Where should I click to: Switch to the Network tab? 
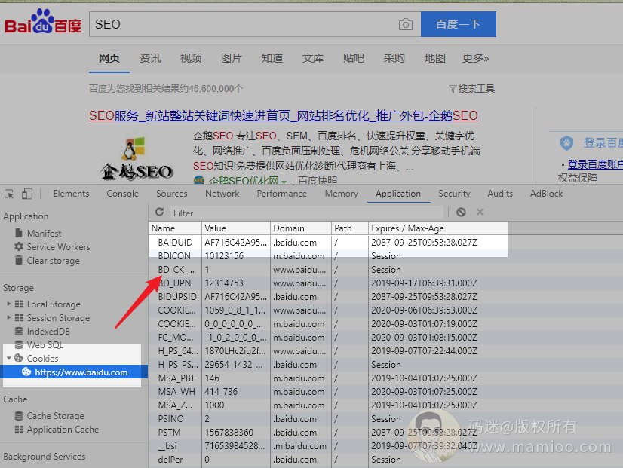click(x=222, y=194)
